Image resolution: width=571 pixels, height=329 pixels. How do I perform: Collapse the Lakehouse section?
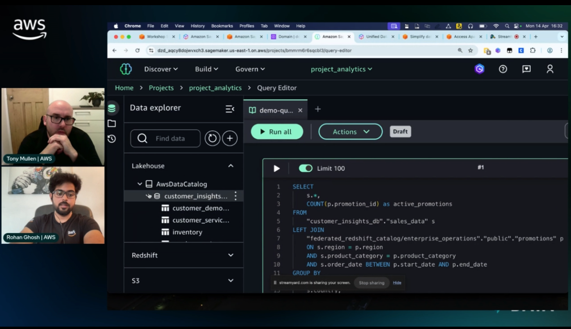(x=230, y=166)
